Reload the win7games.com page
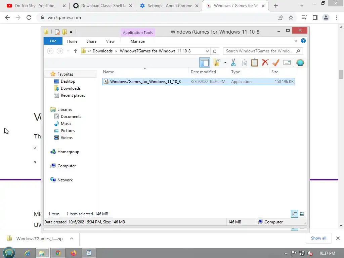344x258 pixels. (x=29, y=17)
